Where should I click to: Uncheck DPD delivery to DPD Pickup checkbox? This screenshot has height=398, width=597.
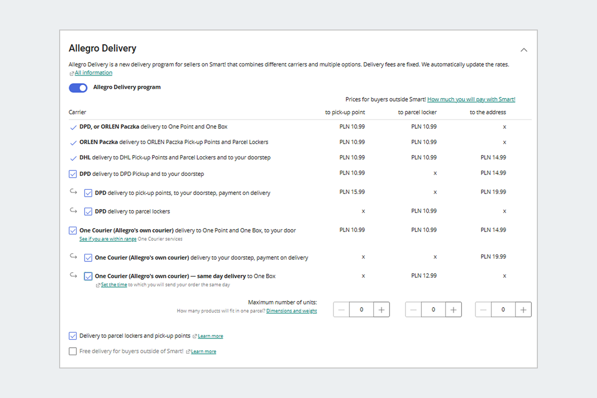click(x=73, y=174)
